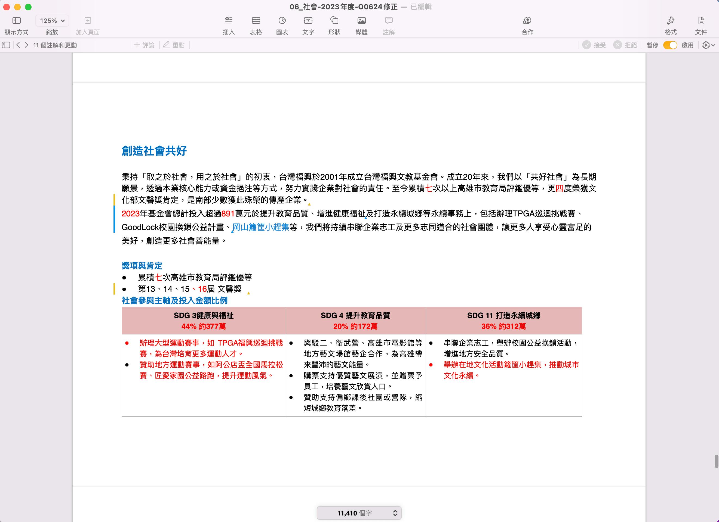Click the 加入頁面 add page icon
719x522 pixels.
(x=88, y=21)
